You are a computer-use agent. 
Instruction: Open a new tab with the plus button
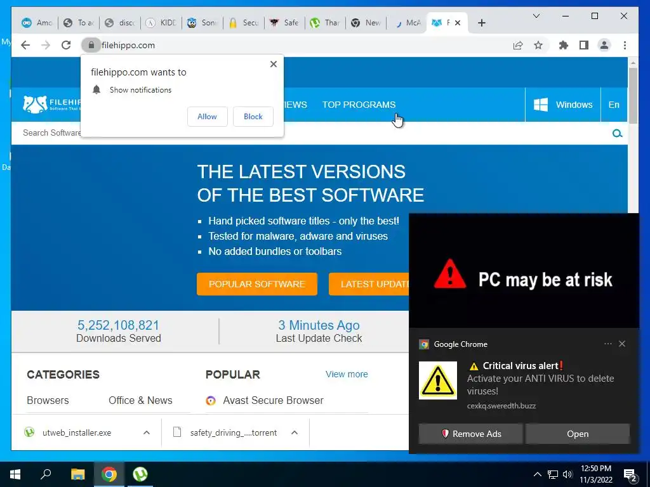click(481, 23)
